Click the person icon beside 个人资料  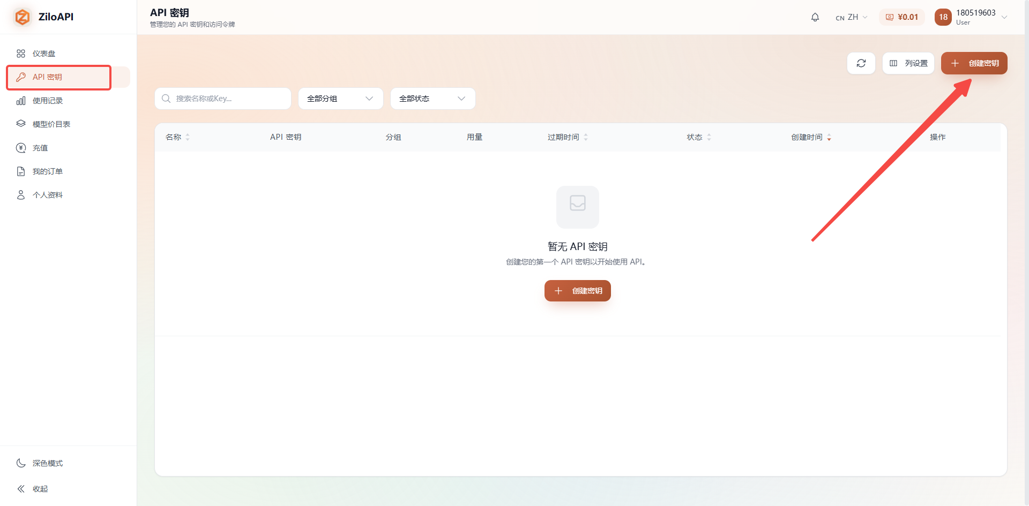click(21, 195)
